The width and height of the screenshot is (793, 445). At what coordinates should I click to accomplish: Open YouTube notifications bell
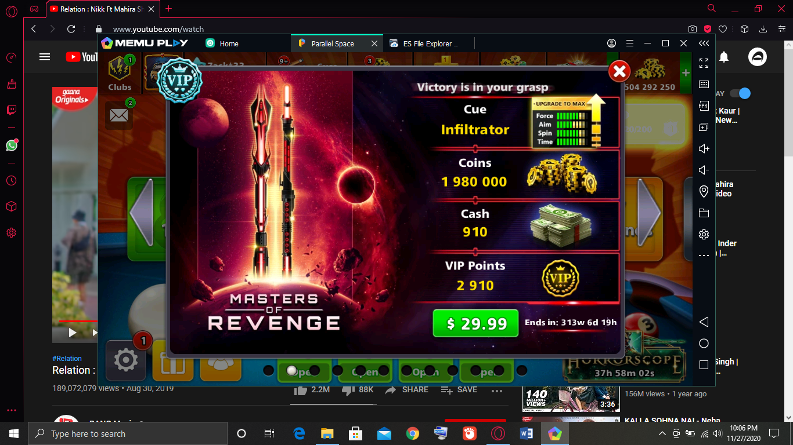724,57
